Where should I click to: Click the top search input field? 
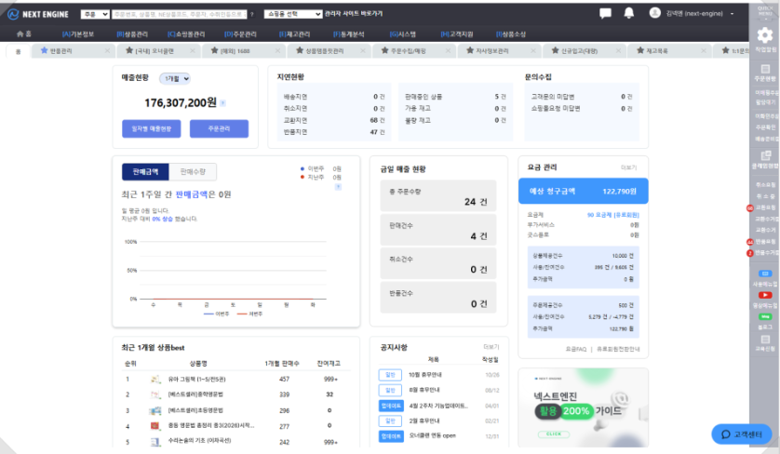180,15
